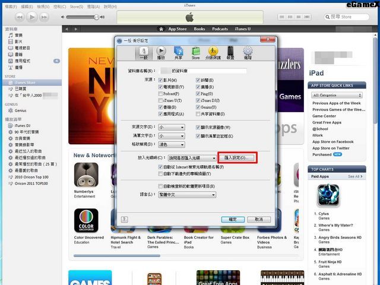Enable the Podcast(P) source checkbox
Image resolution: width=380 pixels, height=285 pixels.
[x=160, y=94]
